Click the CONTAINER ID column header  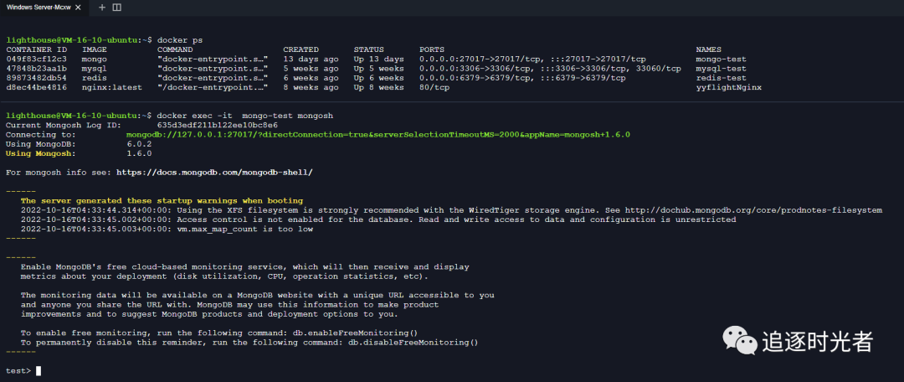(x=36, y=49)
